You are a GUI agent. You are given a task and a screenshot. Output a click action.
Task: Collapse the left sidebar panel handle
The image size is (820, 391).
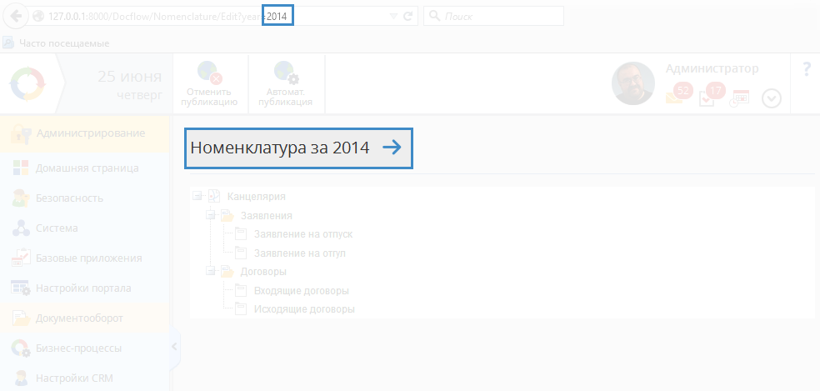[174, 347]
